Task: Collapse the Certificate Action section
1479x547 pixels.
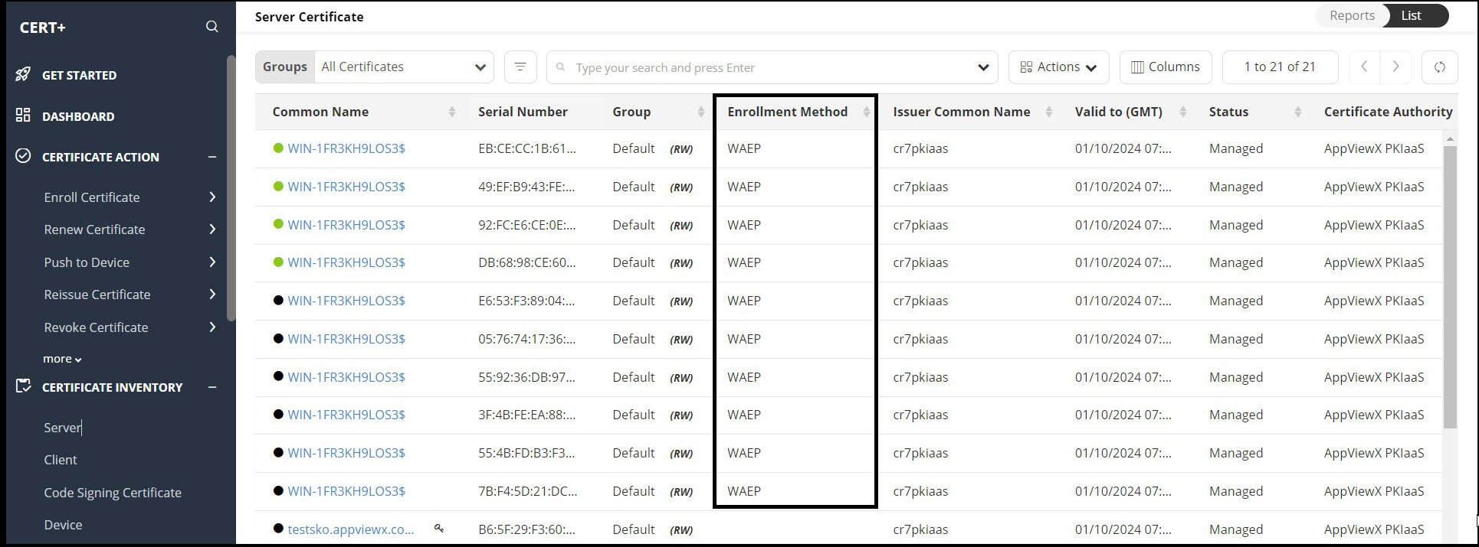Action: pos(212,157)
